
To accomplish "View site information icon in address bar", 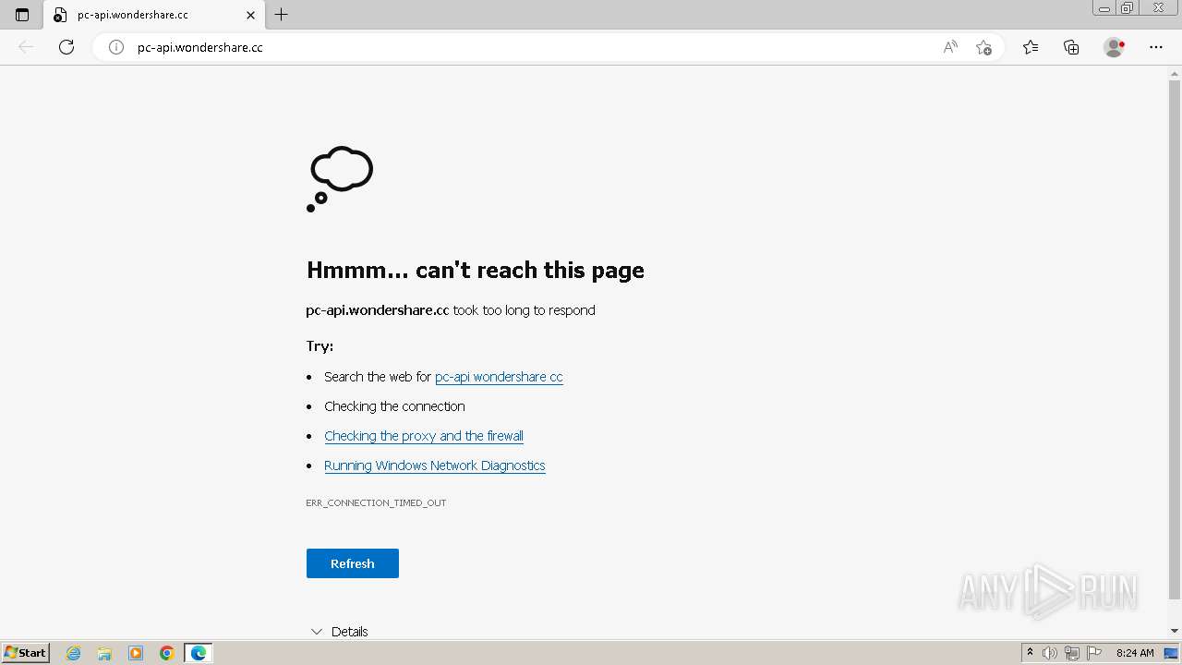I will pos(116,47).
